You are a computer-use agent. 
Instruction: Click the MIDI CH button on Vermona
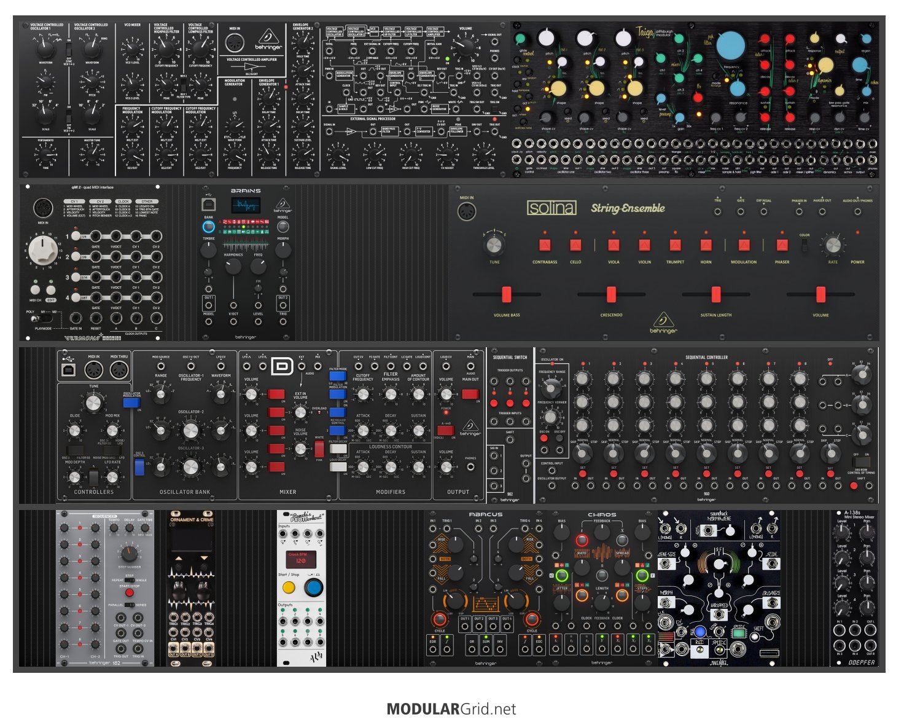(x=35, y=289)
